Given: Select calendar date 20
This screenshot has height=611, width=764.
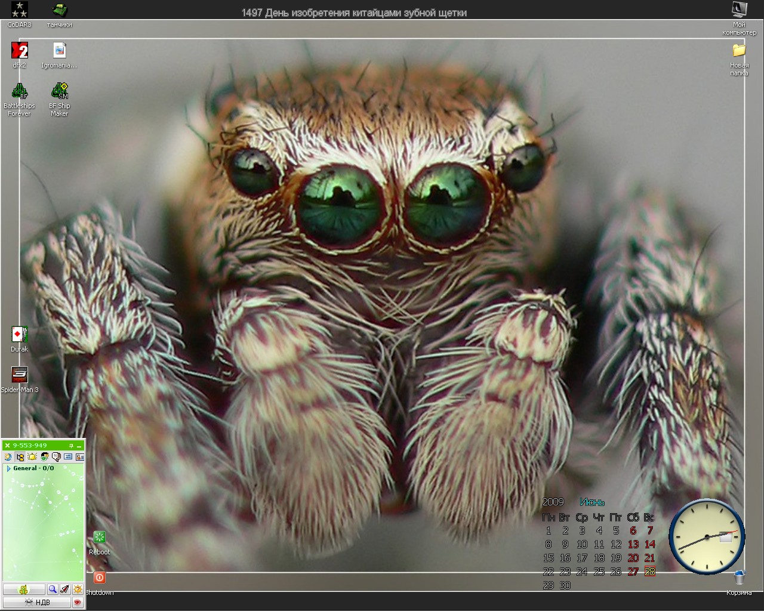Looking at the screenshot, I should [x=633, y=558].
